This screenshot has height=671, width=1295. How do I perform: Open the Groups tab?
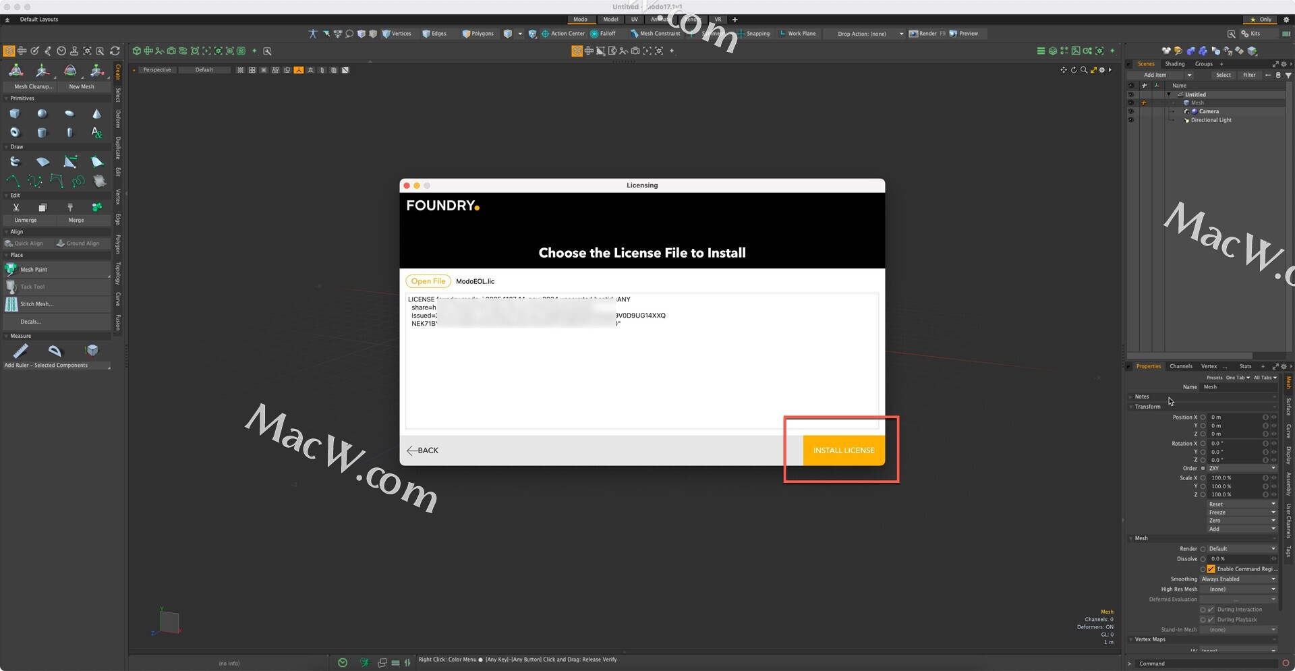pos(1204,64)
